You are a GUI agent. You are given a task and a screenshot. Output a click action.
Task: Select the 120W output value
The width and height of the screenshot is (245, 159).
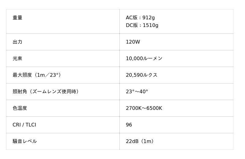pyautogui.click(x=133, y=42)
